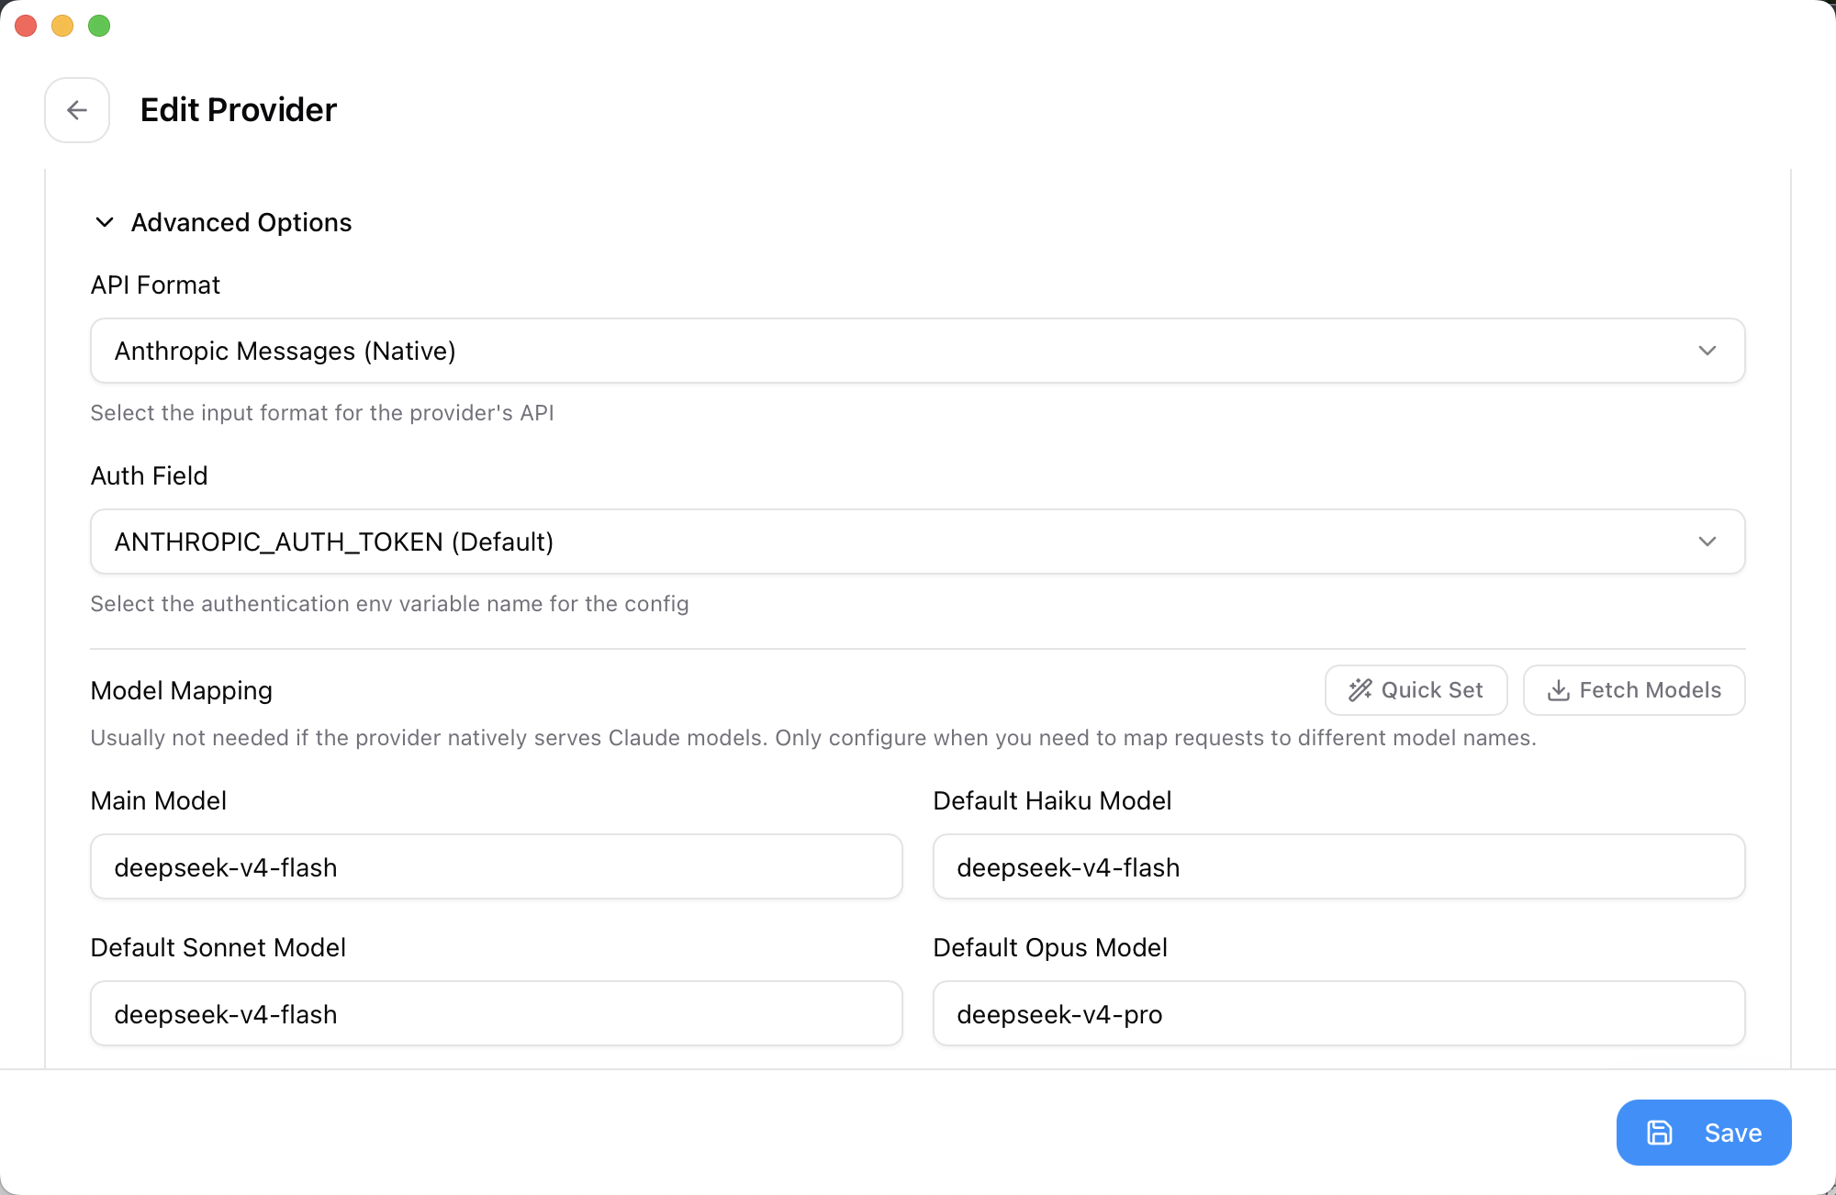Open the API Format dropdown
The height and width of the screenshot is (1195, 1836).
pos(917,351)
